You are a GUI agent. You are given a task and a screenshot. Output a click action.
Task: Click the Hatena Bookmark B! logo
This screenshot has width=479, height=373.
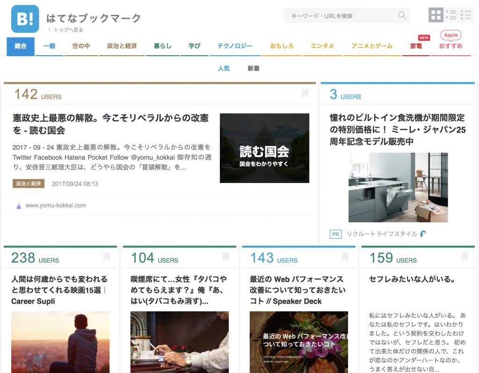click(x=25, y=19)
